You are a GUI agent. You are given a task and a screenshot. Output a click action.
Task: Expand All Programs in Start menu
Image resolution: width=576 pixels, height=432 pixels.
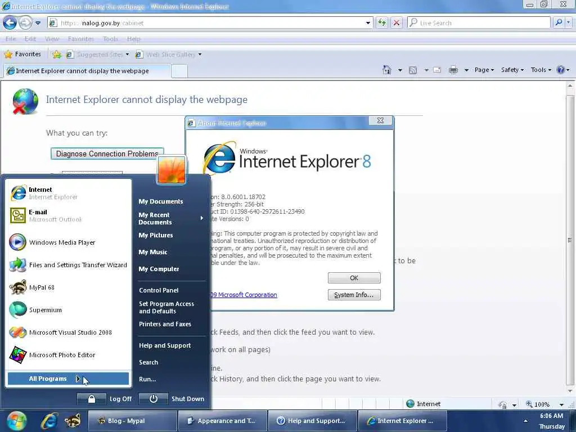click(x=68, y=379)
